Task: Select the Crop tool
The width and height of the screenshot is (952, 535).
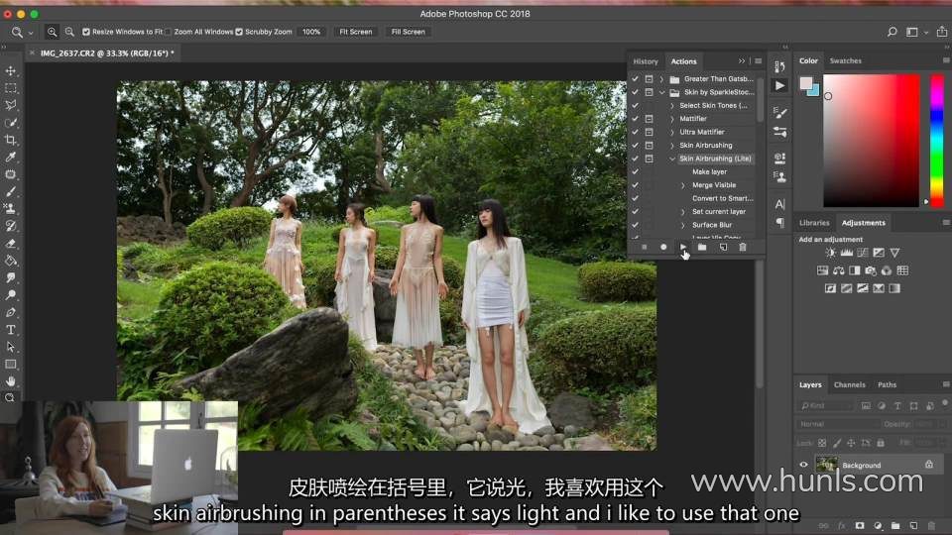Action: (x=11, y=140)
